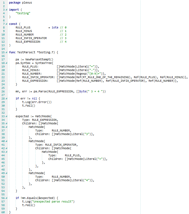Collapse the MatchNode block at line 49
The image size is (189, 214).
[x=6, y=173]
